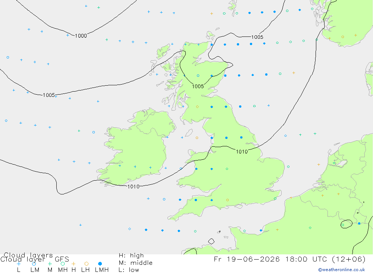
Task: Click the blue plus low-cloud legend symbol
Action: [19, 264]
